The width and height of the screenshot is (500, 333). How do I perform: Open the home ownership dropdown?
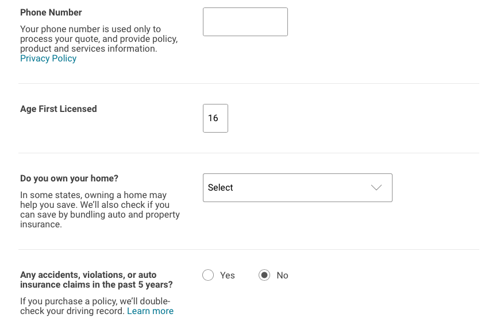(x=297, y=188)
